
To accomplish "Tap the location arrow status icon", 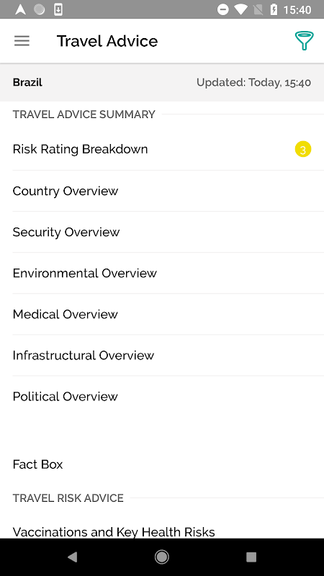I will tap(21, 9).
